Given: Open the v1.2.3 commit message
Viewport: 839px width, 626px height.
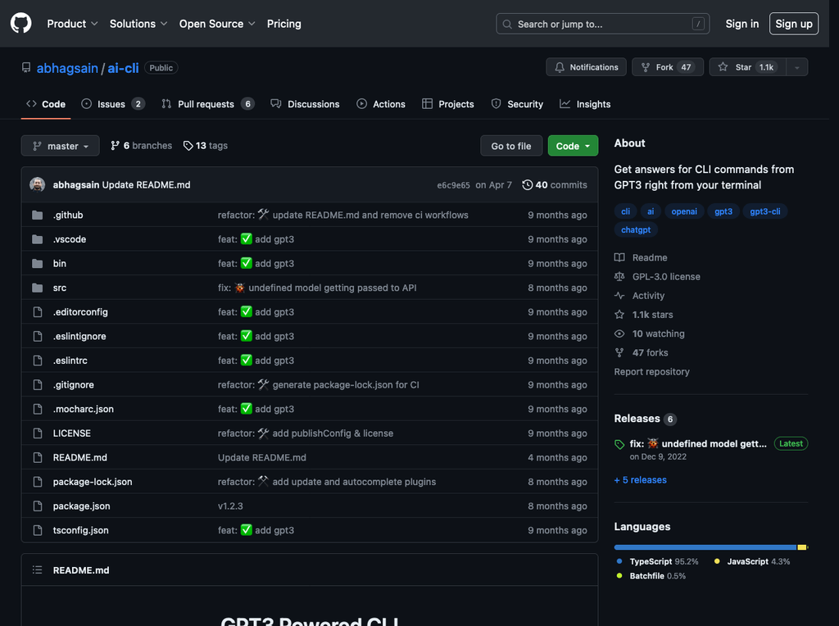Looking at the screenshot, I should point(230,506).
